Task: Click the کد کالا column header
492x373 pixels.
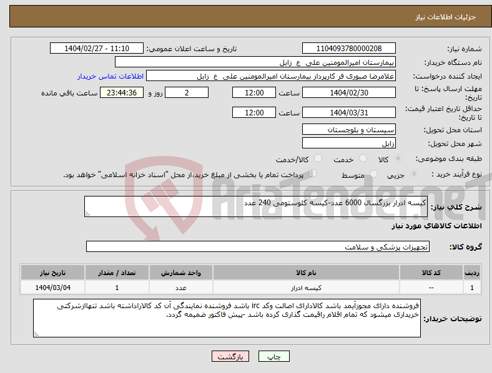Action: click(x=431, y=273)
